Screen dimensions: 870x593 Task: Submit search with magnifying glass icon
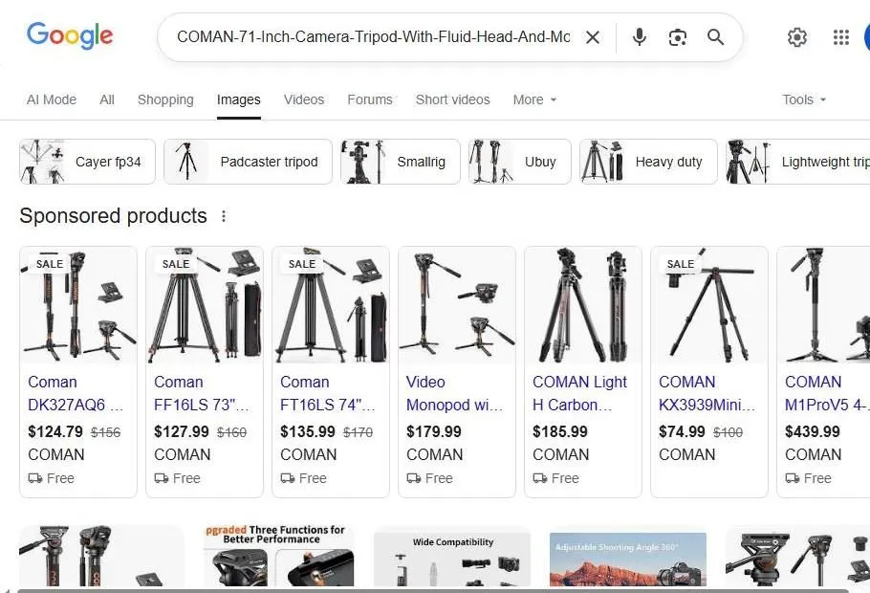(x=715, y=37)
